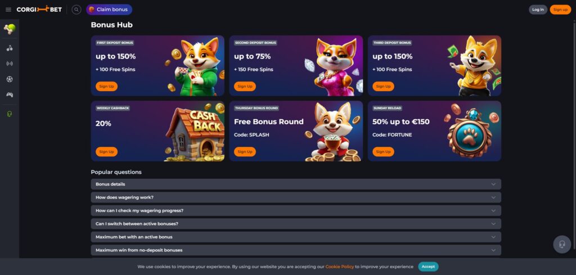Click the Log in button

[x=538, y=10]
